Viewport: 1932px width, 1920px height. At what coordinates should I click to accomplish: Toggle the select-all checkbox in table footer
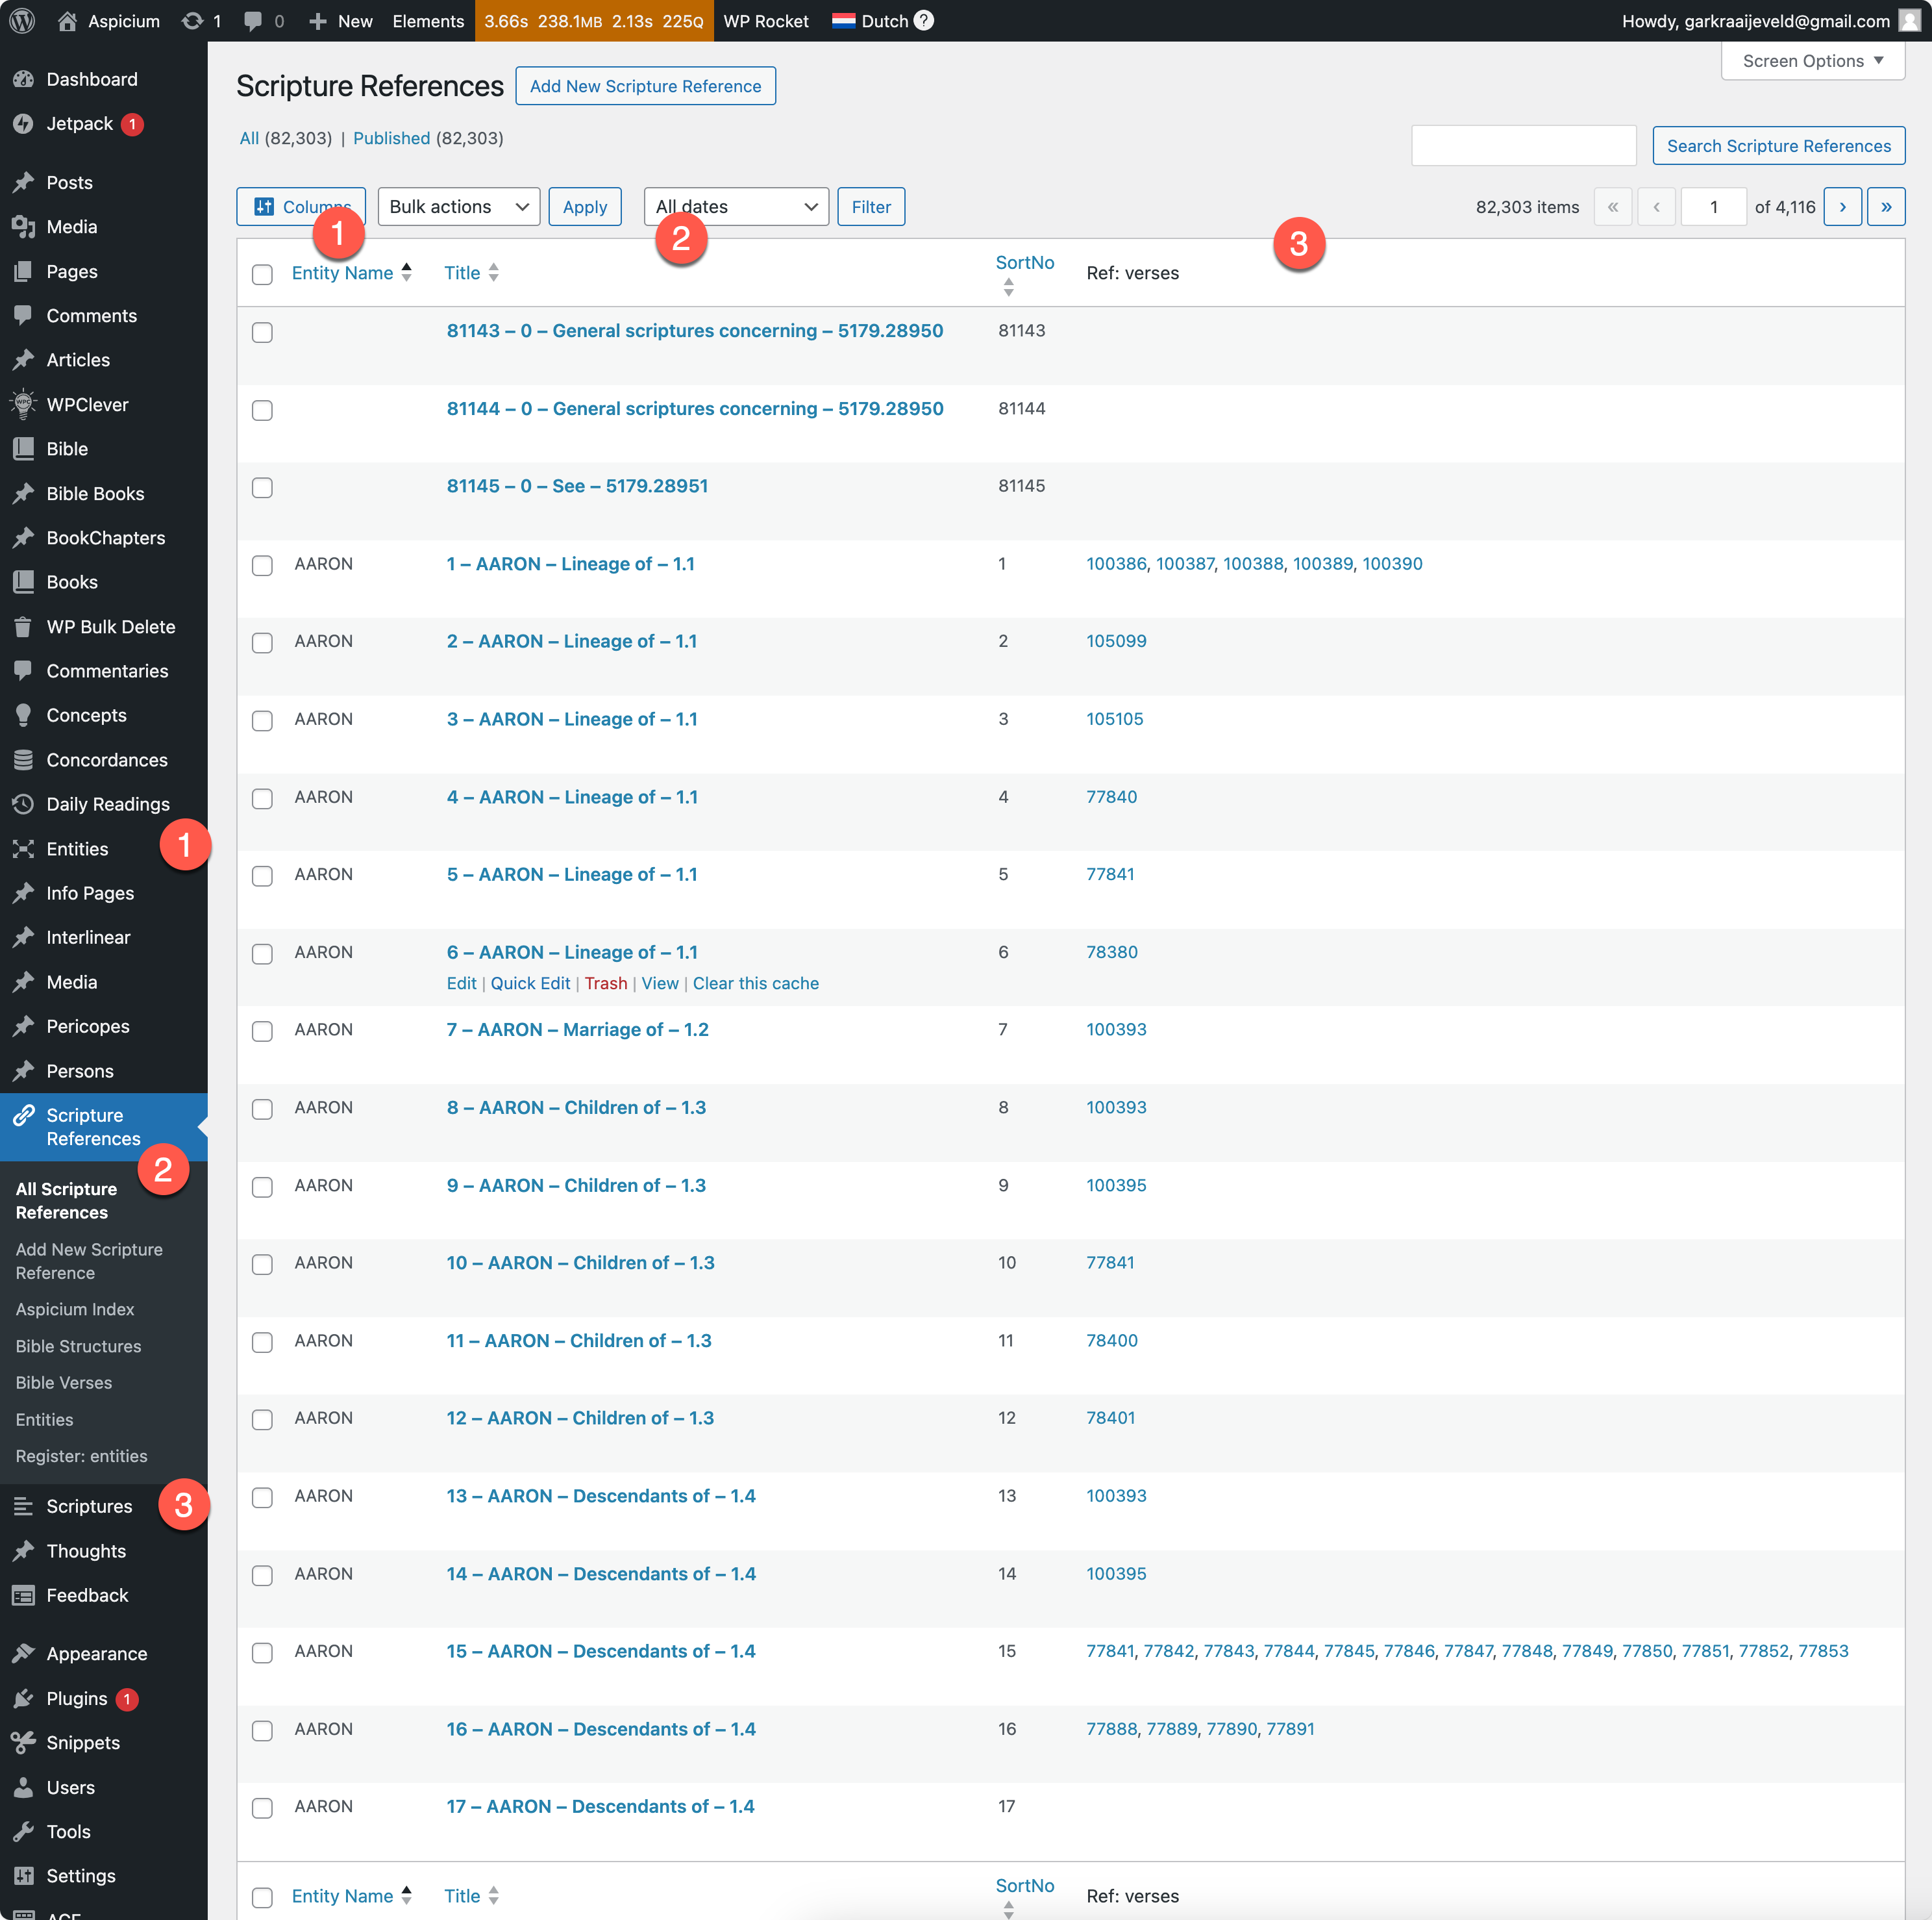[262, 1897]
